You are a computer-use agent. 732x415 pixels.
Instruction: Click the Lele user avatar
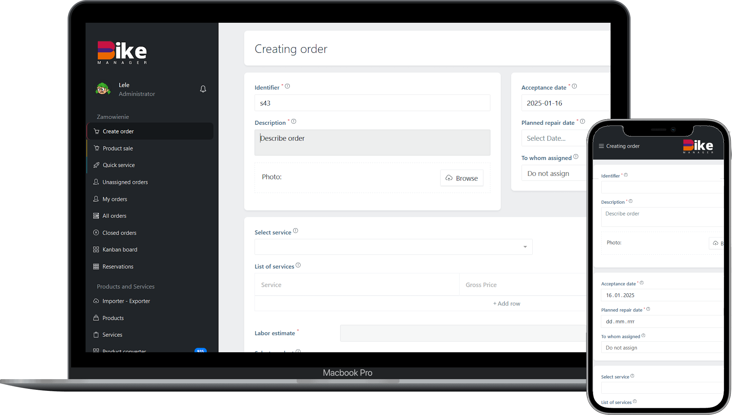pyautogui.click(x=103, y=89)
